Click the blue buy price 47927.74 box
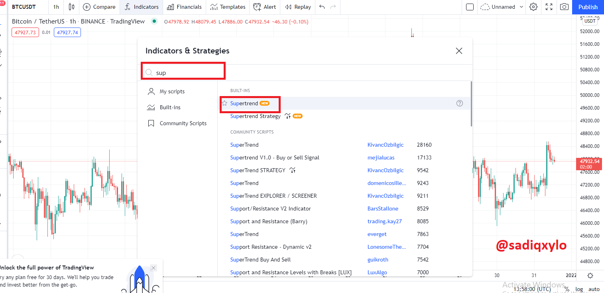 click(x=67, y=32)
